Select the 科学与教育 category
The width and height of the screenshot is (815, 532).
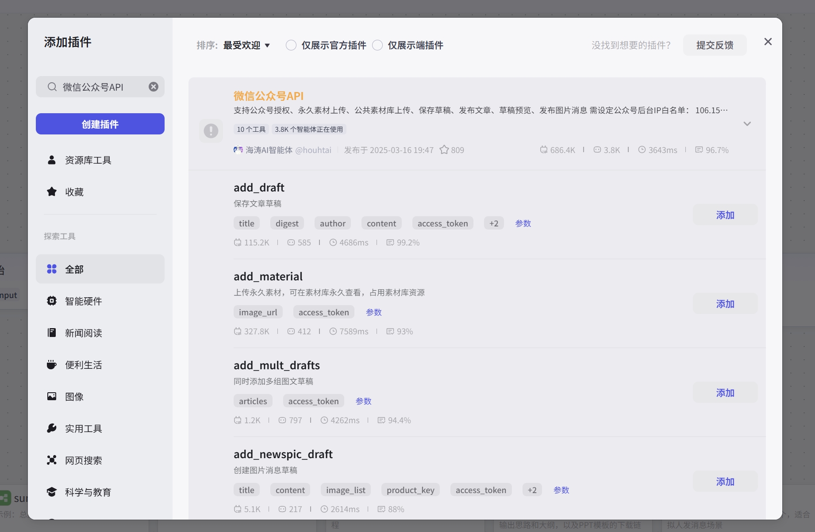[100, 492]
